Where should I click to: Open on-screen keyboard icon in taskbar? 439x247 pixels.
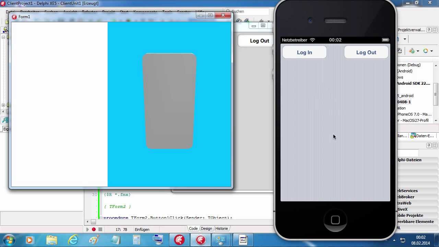(x=158, y=240)
